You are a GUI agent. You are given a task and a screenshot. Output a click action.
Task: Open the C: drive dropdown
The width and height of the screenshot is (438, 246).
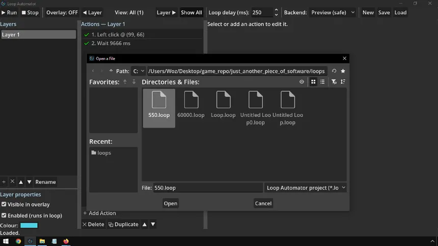(x=138, y=71)
